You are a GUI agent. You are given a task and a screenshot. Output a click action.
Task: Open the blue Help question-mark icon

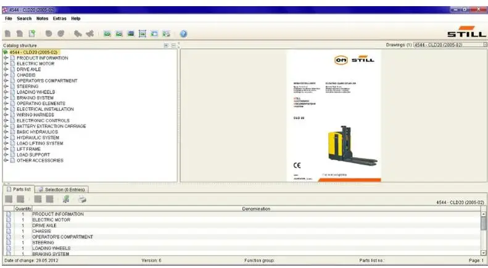[183, 34]
